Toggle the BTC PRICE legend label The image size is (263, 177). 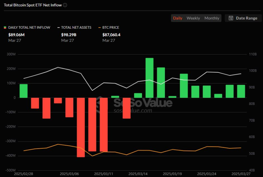click(x=111, y=27)
